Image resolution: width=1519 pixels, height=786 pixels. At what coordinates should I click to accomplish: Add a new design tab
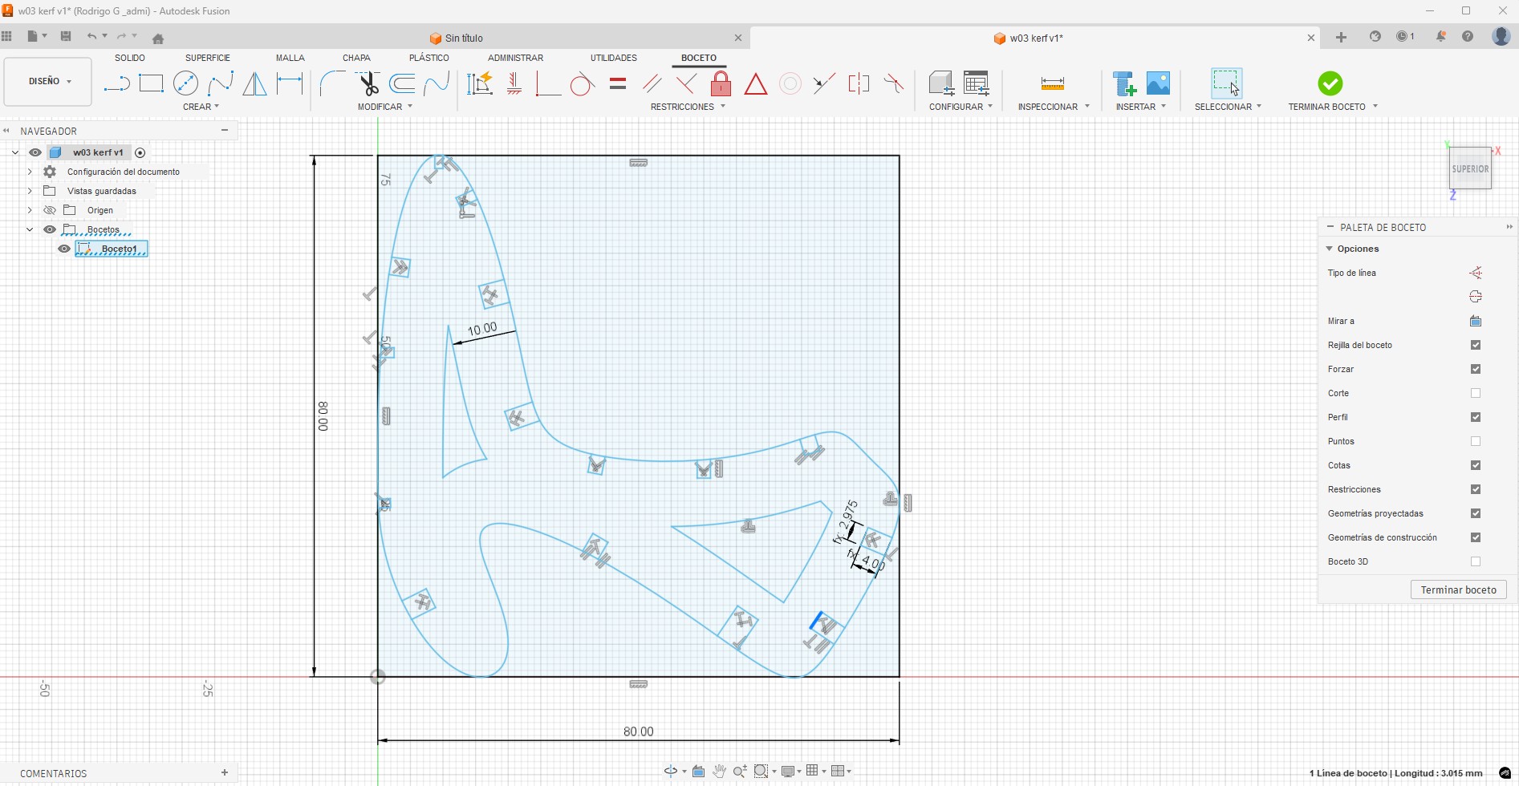point(1341,38)
